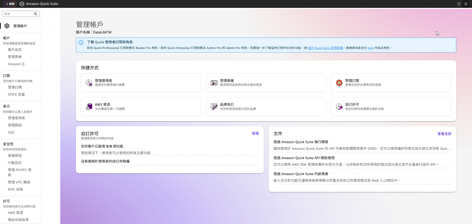This screenshot has width=472, height=224.
Task: Click the 了解 Quick 使用者訂閱和角色 banner title
Action: 110,42
